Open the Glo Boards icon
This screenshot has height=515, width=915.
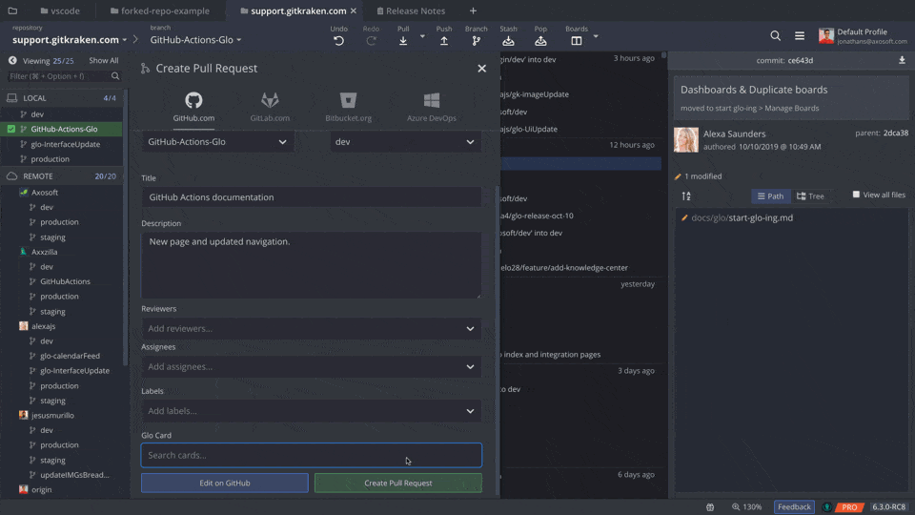pyautogui.click(x=577, y=41)
